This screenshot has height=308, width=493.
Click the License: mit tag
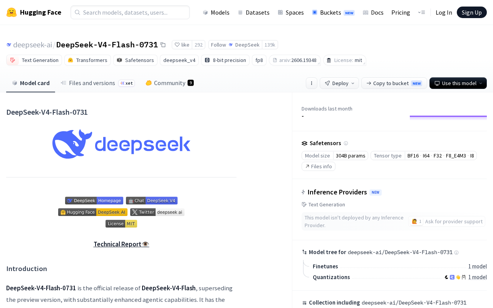pyautogui.click(x=344, y=60)
